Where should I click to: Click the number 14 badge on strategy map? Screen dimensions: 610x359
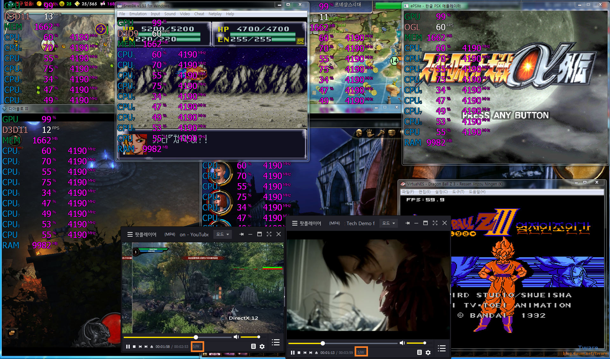[394, 60]
